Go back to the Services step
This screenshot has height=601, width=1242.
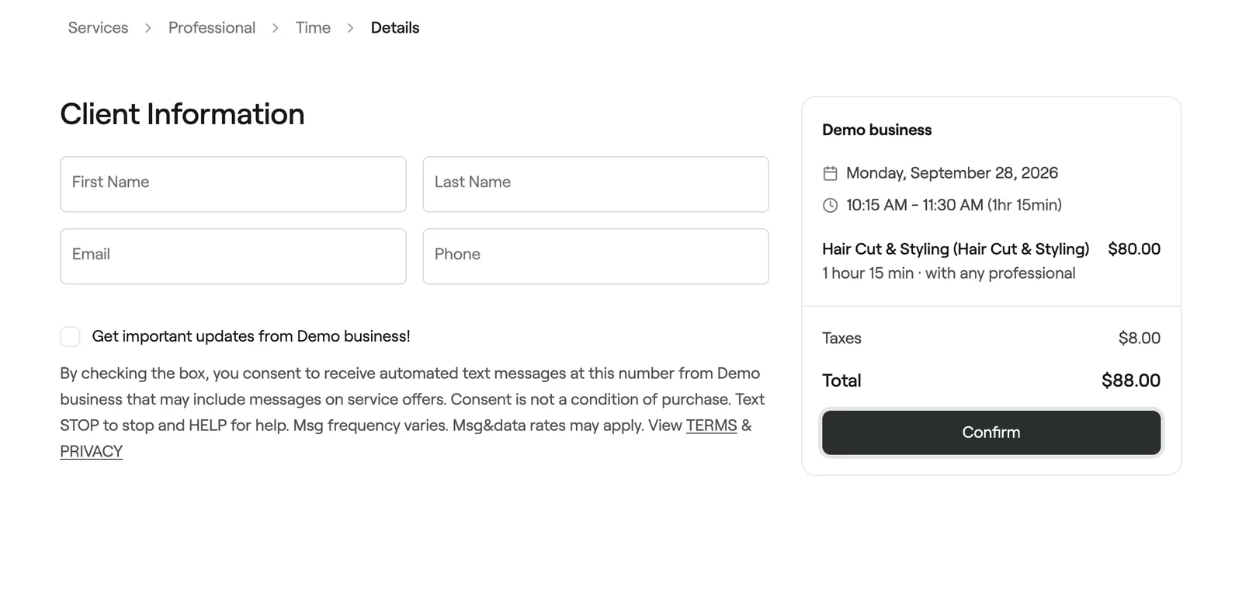[98, 28]
